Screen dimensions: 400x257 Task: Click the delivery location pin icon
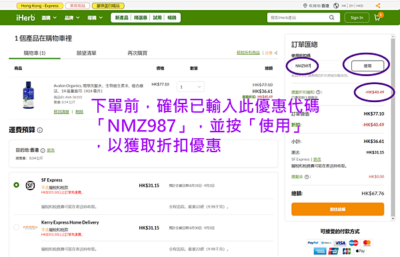coord(305,5)
